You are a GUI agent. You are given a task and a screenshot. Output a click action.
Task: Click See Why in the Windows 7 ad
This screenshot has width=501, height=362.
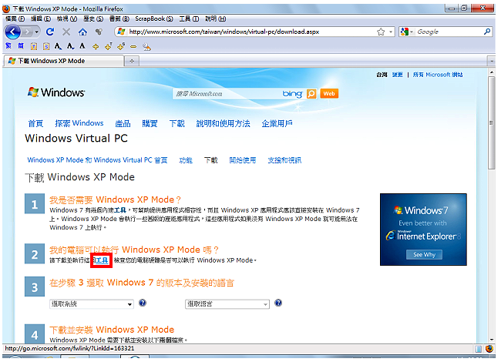tap(424, 254)
